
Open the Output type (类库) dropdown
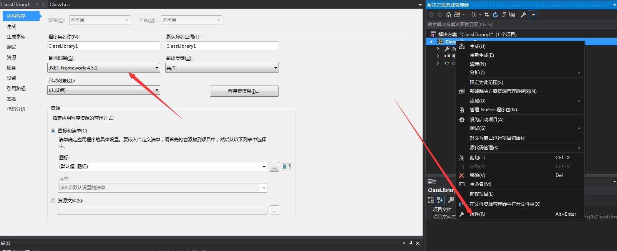222,68
